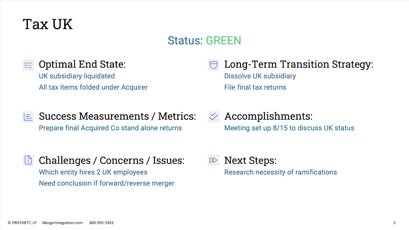Click the Success Measurements / Metrics heading
Image resolution: width=409 pixels, height=230 pixels.
tap(117, 116)
